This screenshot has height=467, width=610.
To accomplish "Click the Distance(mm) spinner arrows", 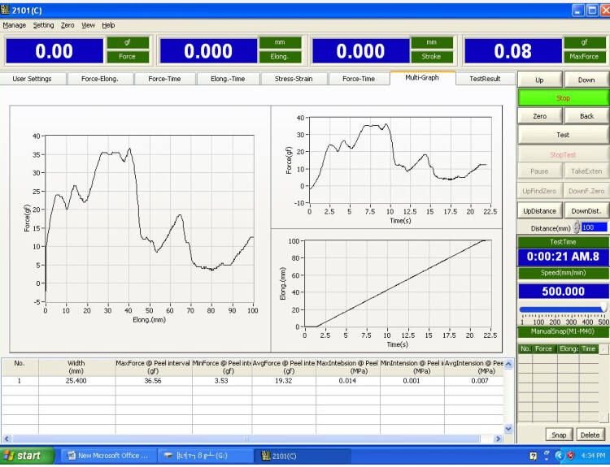I will 577,227.
